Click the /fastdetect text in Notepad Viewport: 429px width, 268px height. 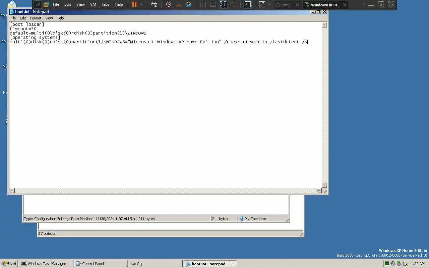[285, 42]
